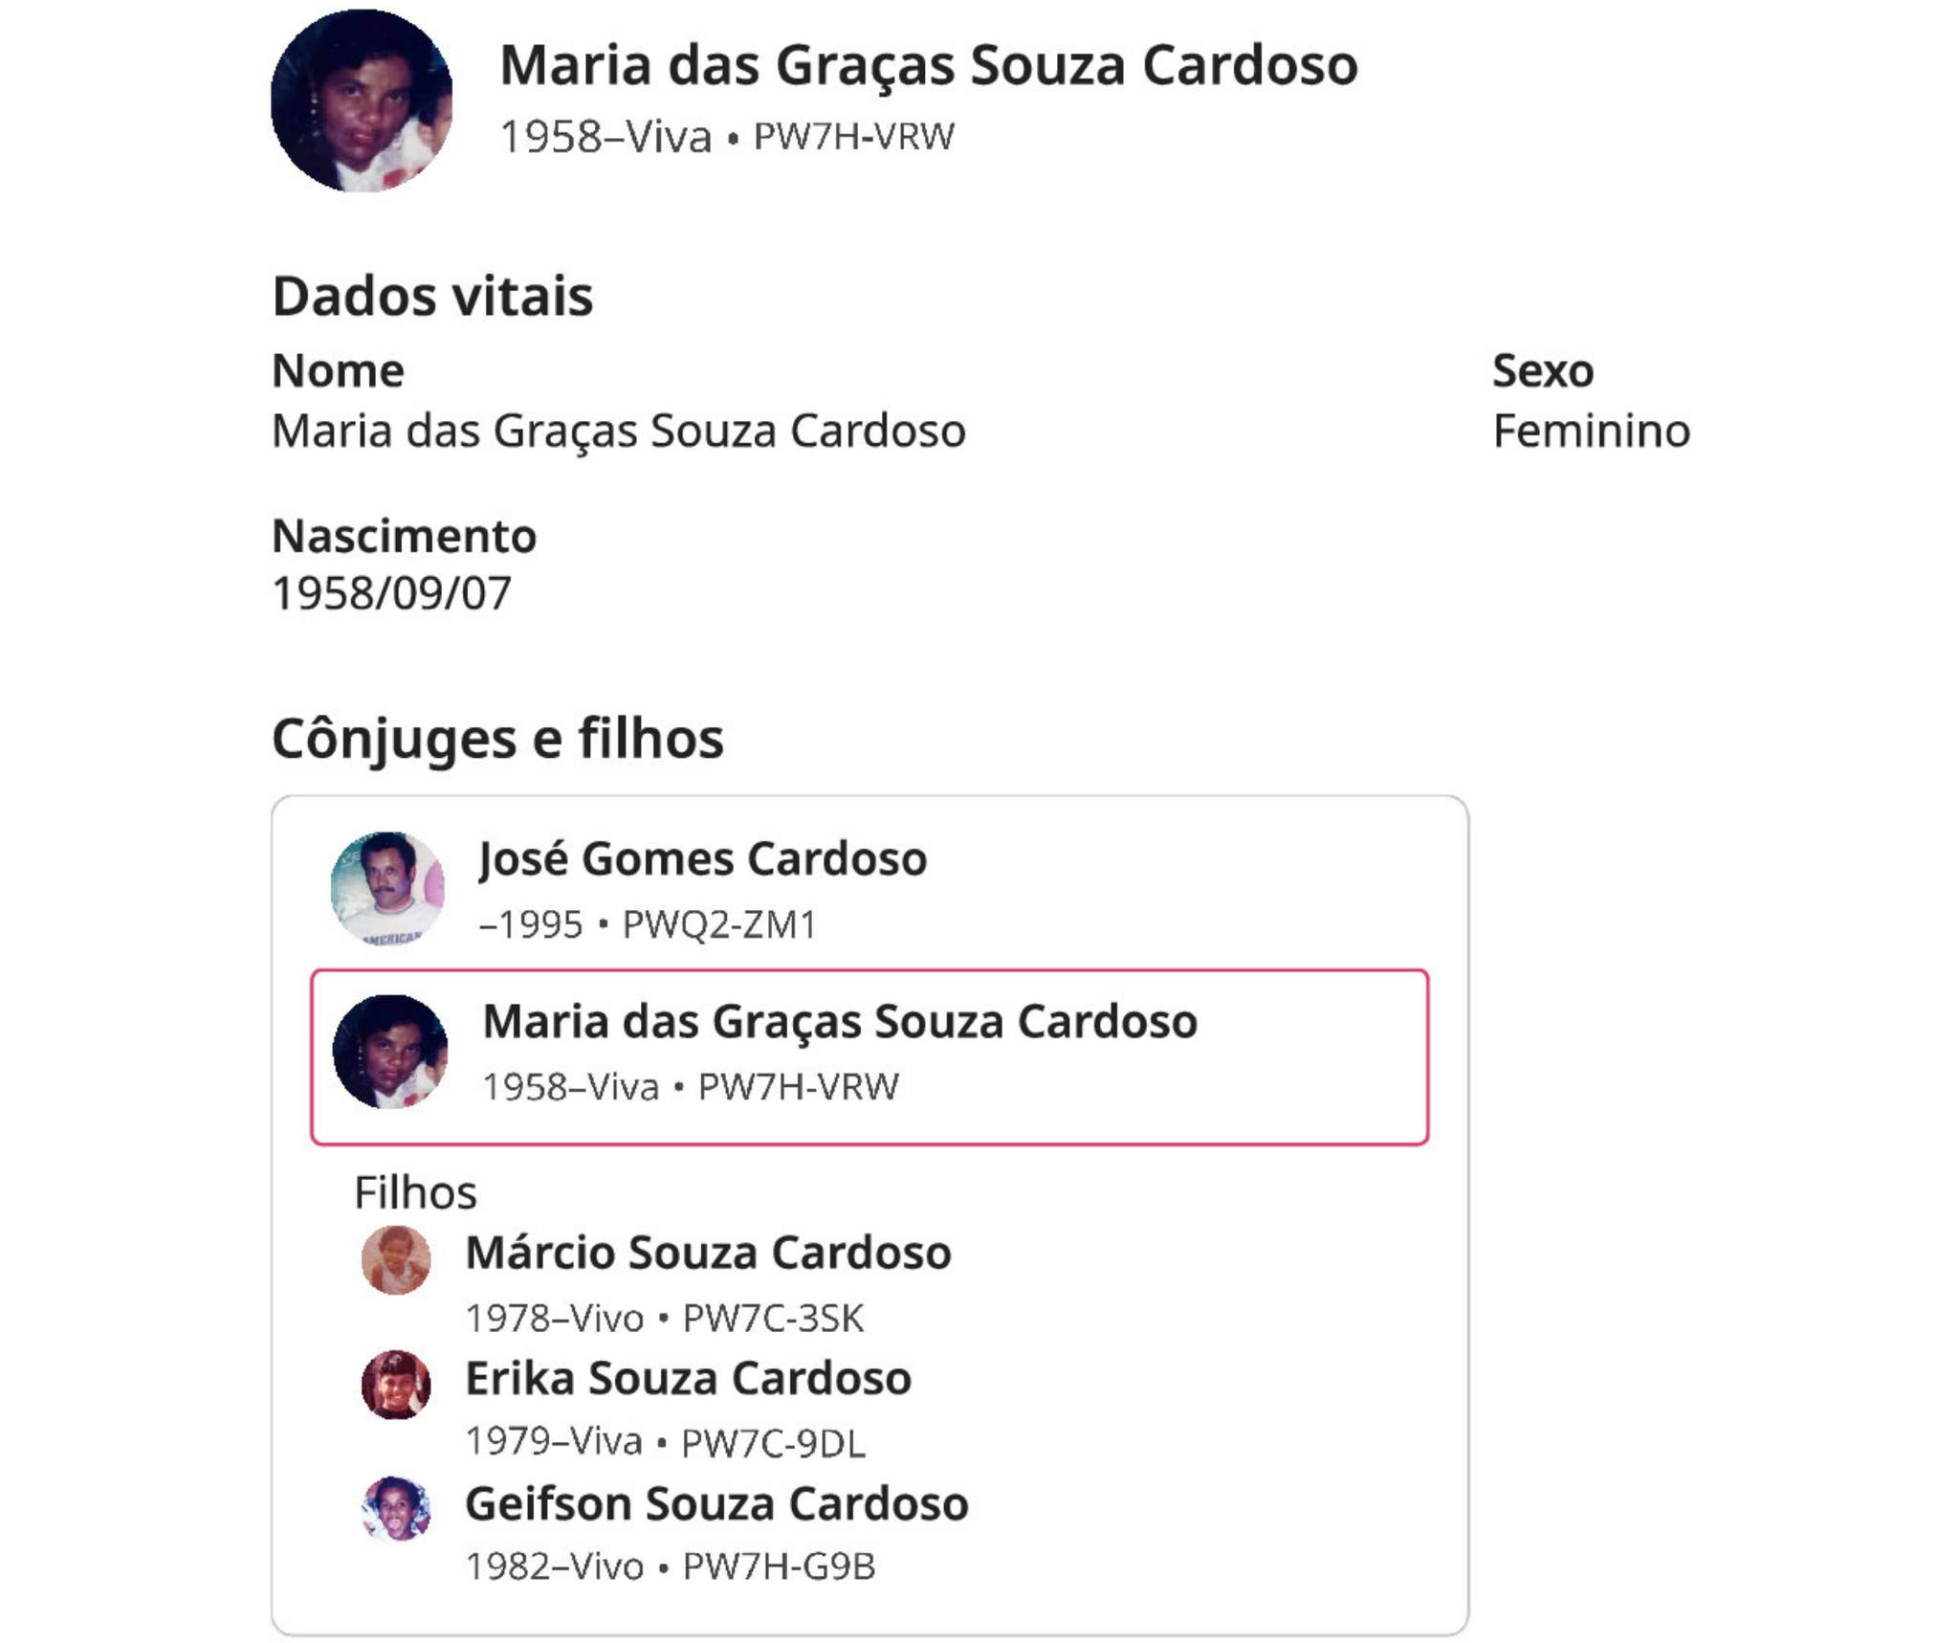Click Maria's photo inside the highlighted spouse box
The image size is (1959, 1643).
tap(390, 1052)
